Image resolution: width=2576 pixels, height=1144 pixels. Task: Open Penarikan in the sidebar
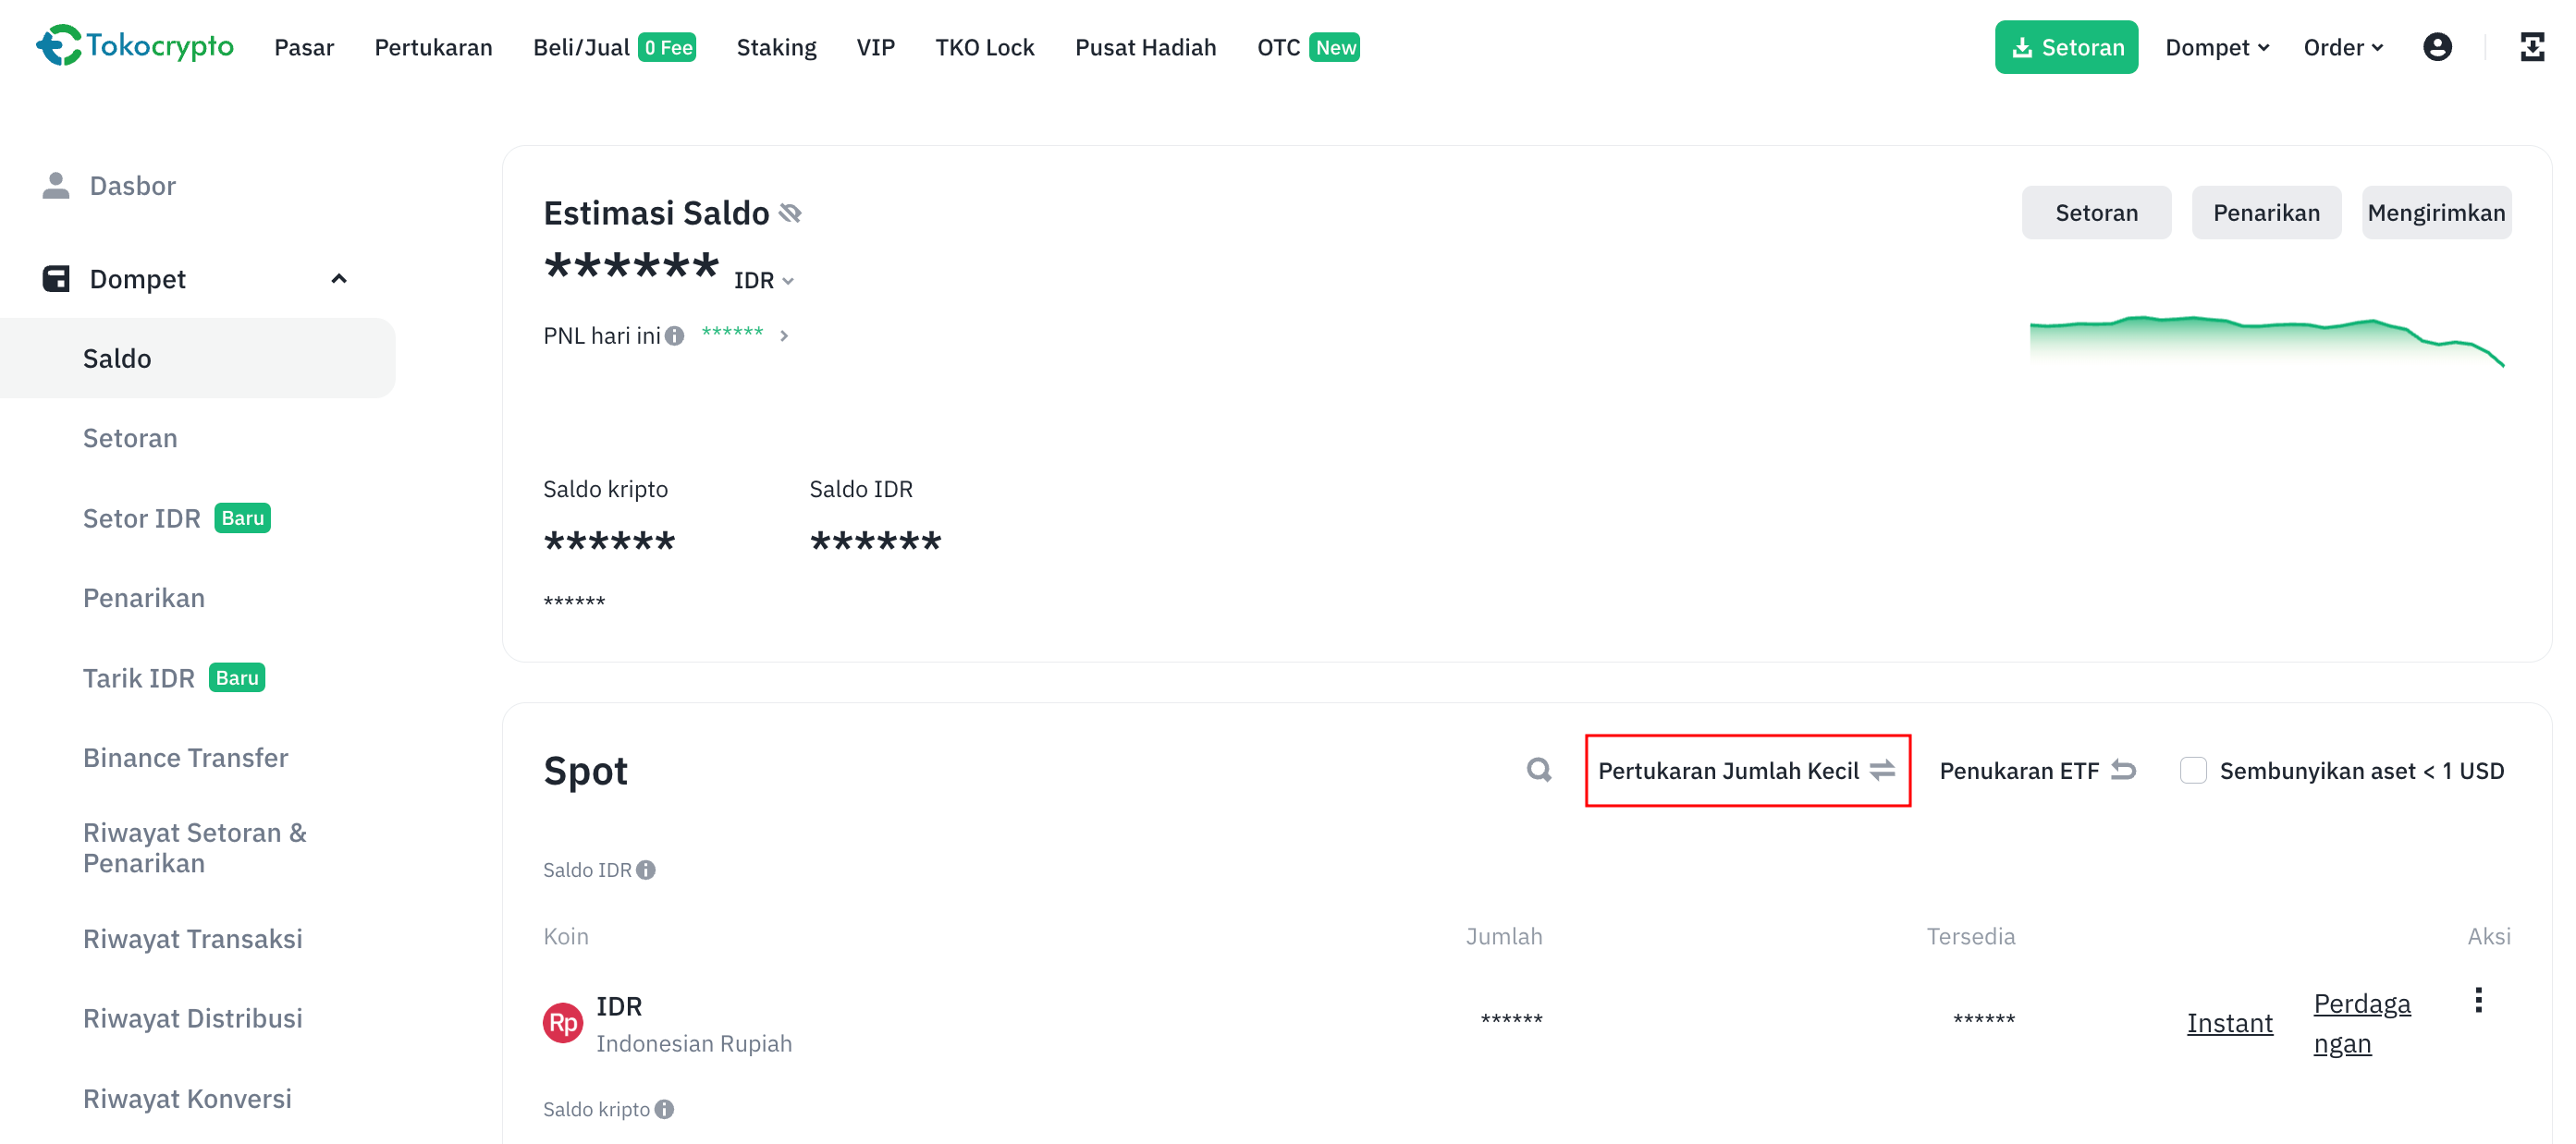143,598
